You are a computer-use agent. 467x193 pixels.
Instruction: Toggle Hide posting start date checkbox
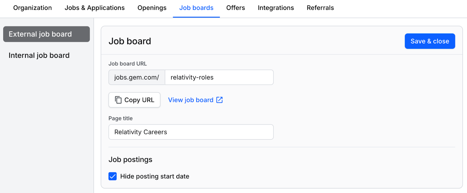click(x=113, y=176)
